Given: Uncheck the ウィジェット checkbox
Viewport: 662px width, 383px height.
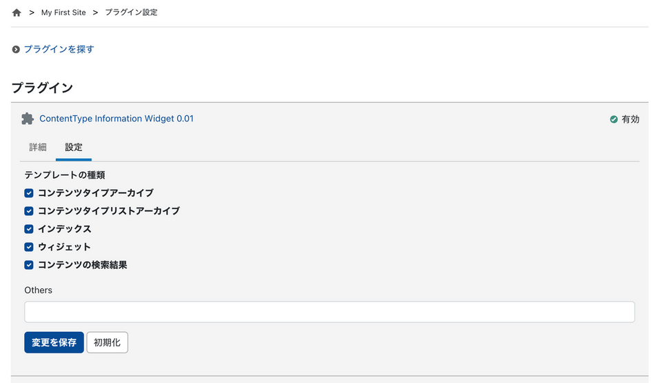Looking at the screenshot, I should [x=29, y=247].
